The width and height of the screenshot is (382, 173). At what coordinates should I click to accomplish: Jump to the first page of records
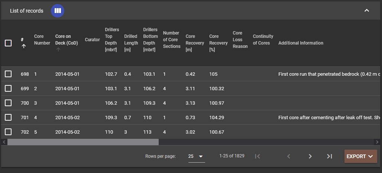258,156
